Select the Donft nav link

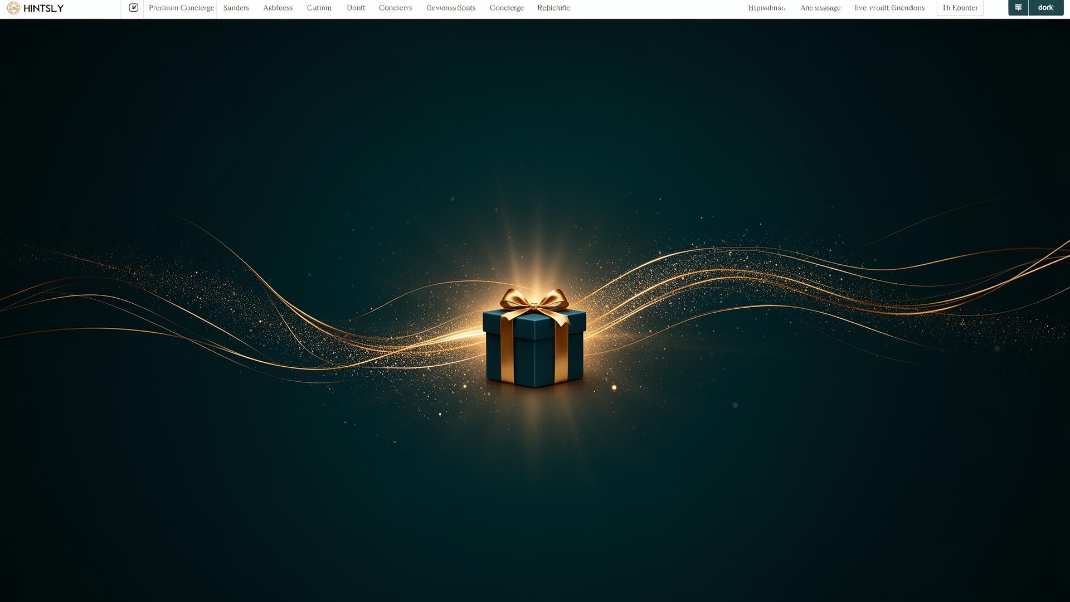[356, 8]
